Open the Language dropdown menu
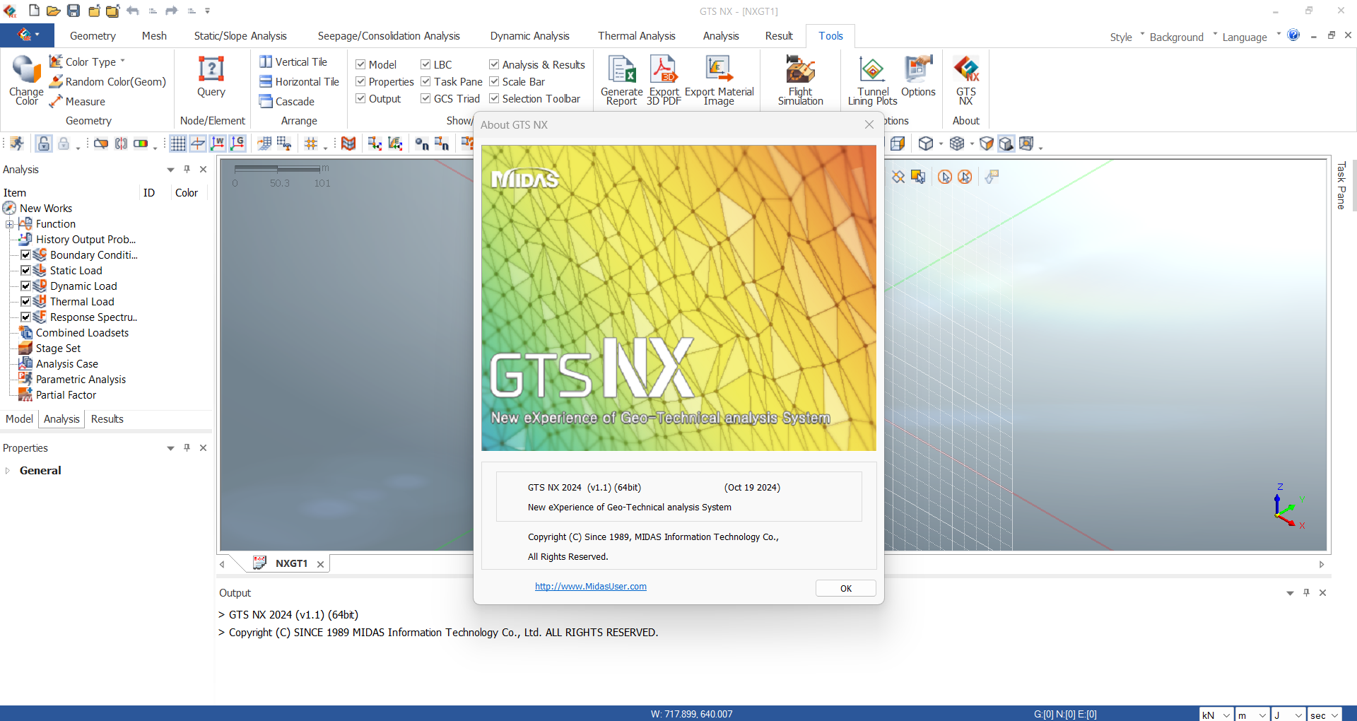The height and width of the screenshot is (721, 1357). [x=1251, y=37]
